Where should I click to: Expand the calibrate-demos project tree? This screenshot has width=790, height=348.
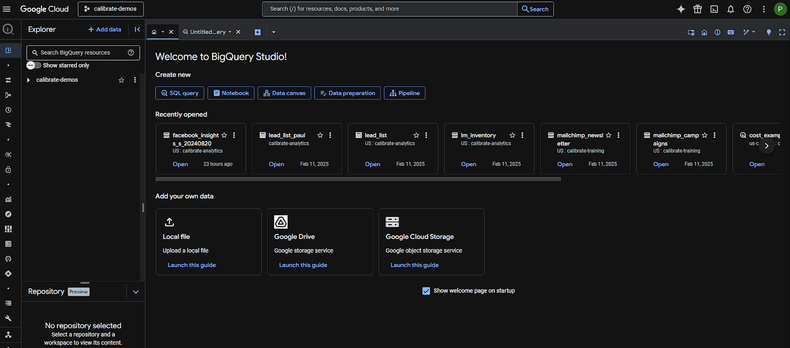tap(29, 80)
